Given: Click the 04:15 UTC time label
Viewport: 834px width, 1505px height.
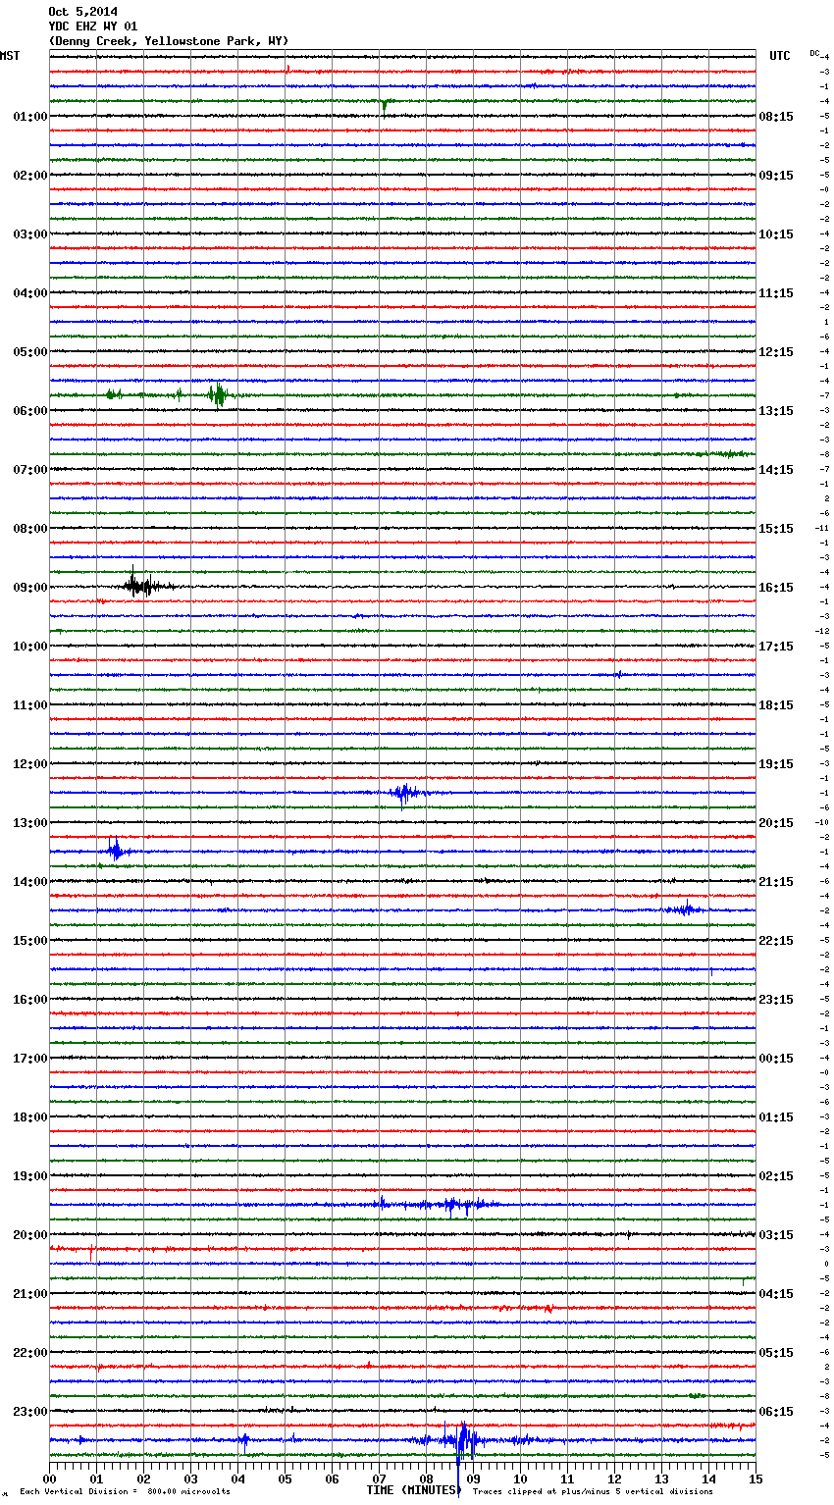Looking at the screenshot, I should (x=776, y=1294).
